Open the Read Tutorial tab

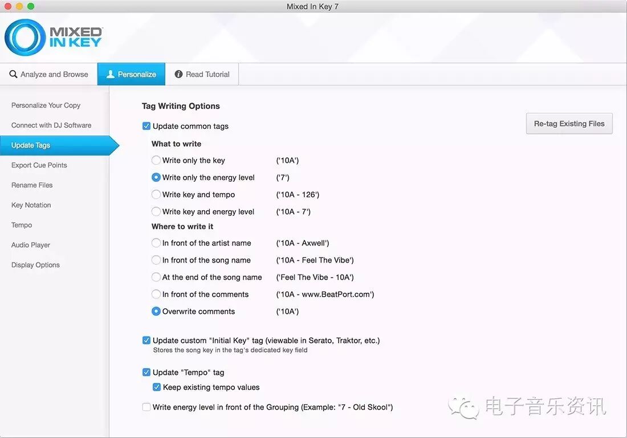point(202,75)
